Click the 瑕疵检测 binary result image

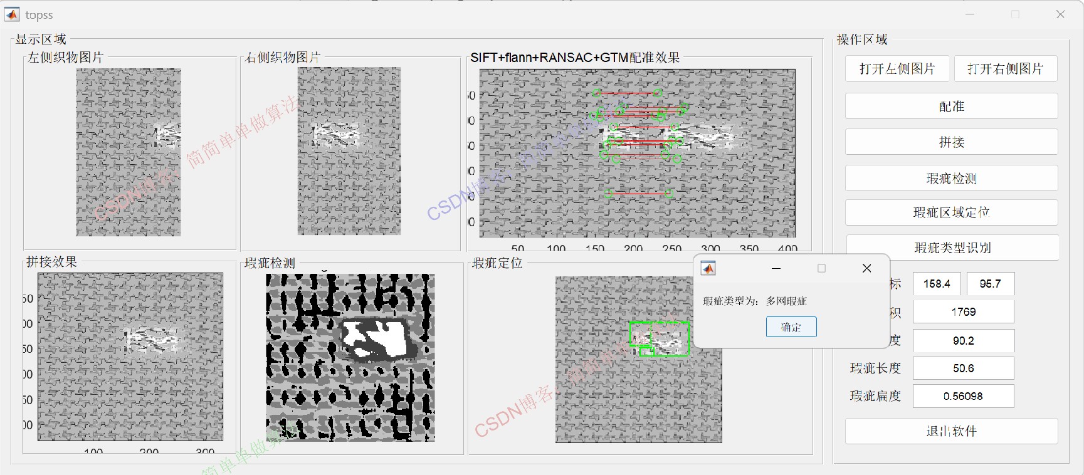point(350,358)
